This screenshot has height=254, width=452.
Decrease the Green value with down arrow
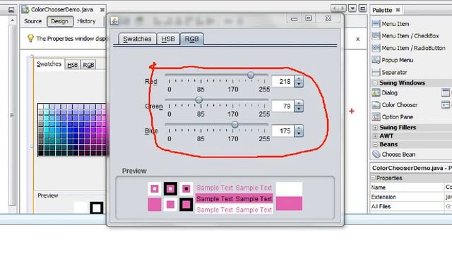299,109
